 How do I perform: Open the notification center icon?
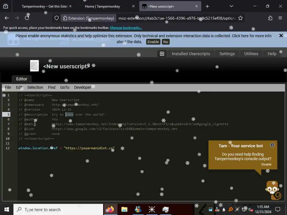pyautogui.click(x=278, y=209)
